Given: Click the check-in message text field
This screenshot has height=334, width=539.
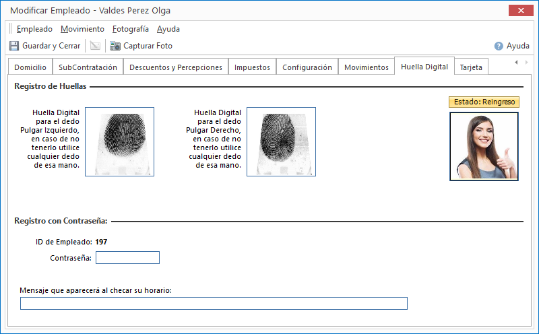Looking at the screenshot, I should point(214,303).
